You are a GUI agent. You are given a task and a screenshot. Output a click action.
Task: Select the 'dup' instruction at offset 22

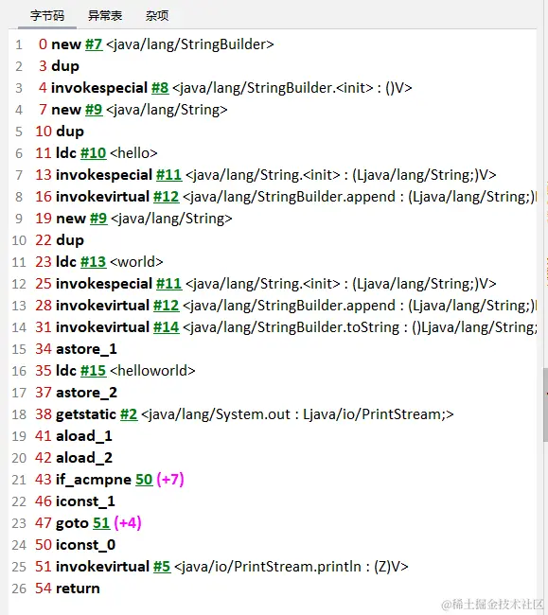click(70, 240)
